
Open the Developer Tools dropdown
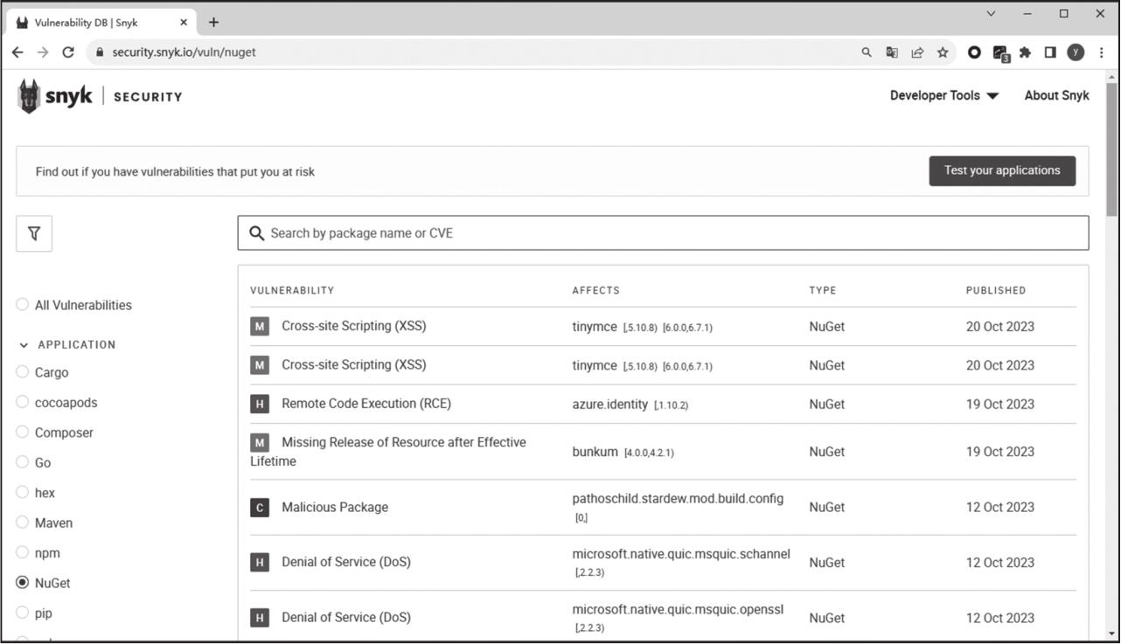[x=943, y=96]
